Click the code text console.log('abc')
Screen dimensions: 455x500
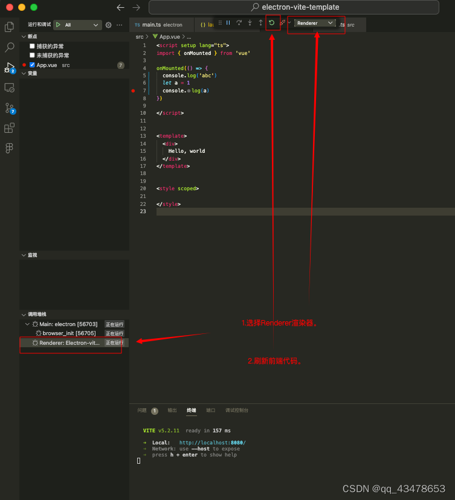[190, 75]
